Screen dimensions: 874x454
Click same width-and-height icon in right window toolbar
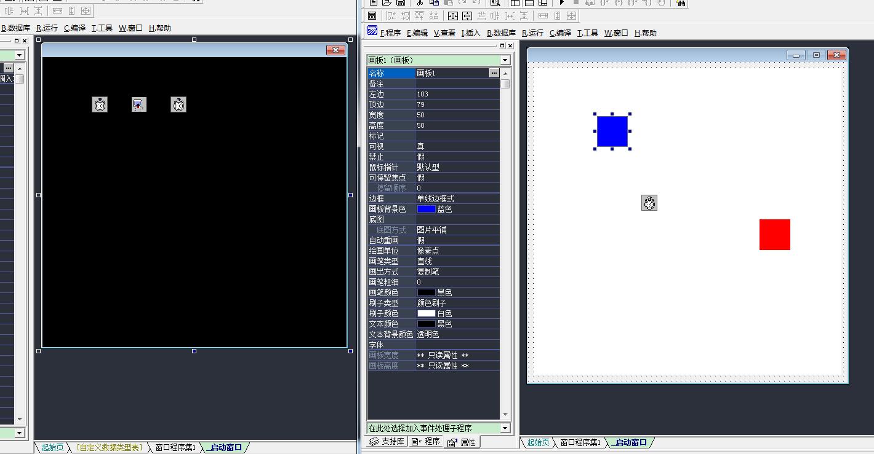(571, 16)
